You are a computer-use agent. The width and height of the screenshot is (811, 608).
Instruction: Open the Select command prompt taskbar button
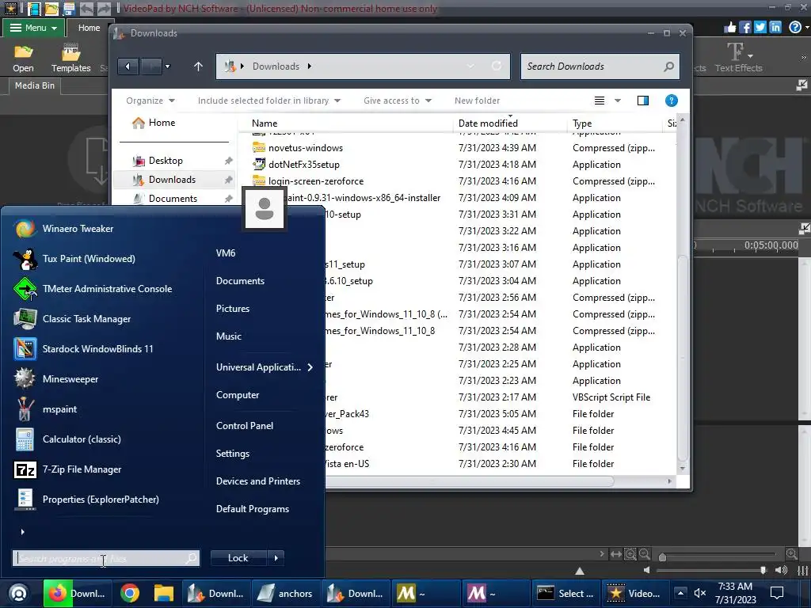pos(565,593)
